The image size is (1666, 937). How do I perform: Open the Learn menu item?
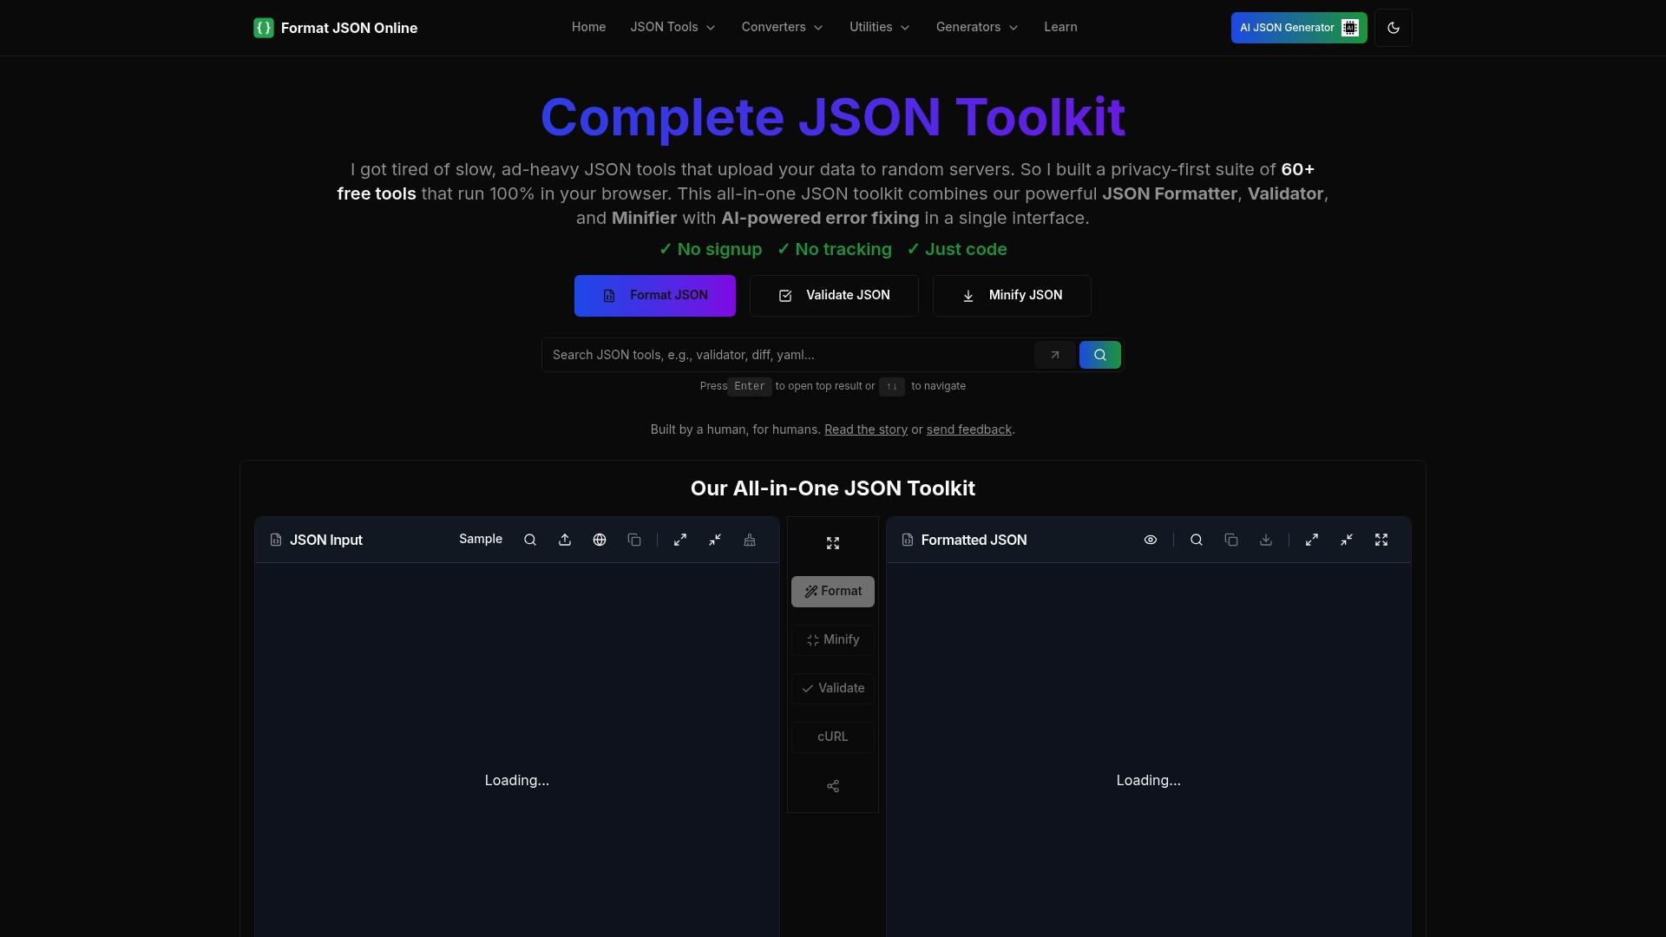[1060, 27]
